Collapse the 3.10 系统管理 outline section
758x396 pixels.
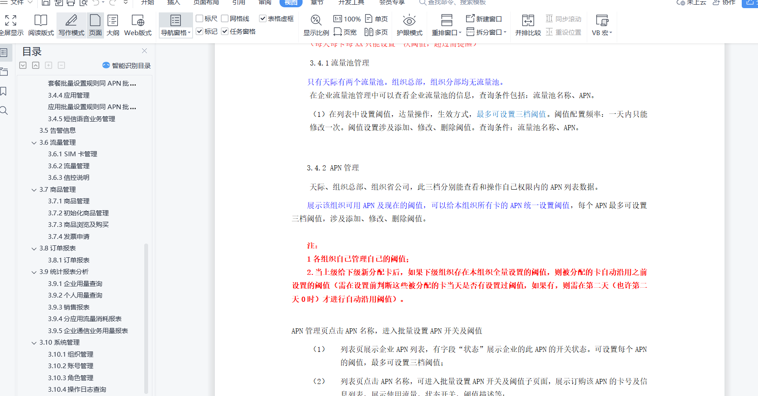tap(34, 342)
